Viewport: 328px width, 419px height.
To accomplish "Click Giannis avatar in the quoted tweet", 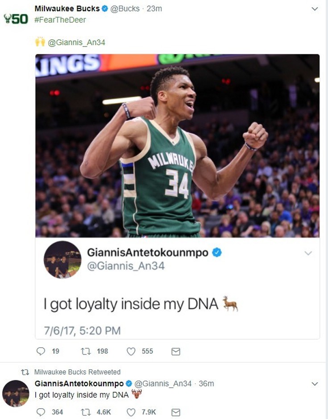I will pyautogui.click(x=62, y=259).
